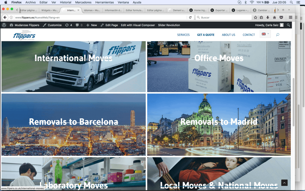Open the Firefox hamburger menu
The image size is (305, 191).
290,17
